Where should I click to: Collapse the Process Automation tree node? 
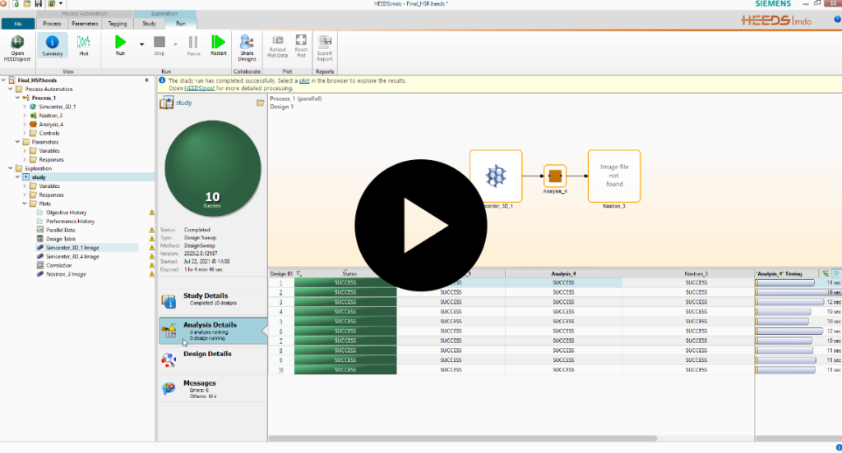(x=11, y=89)
